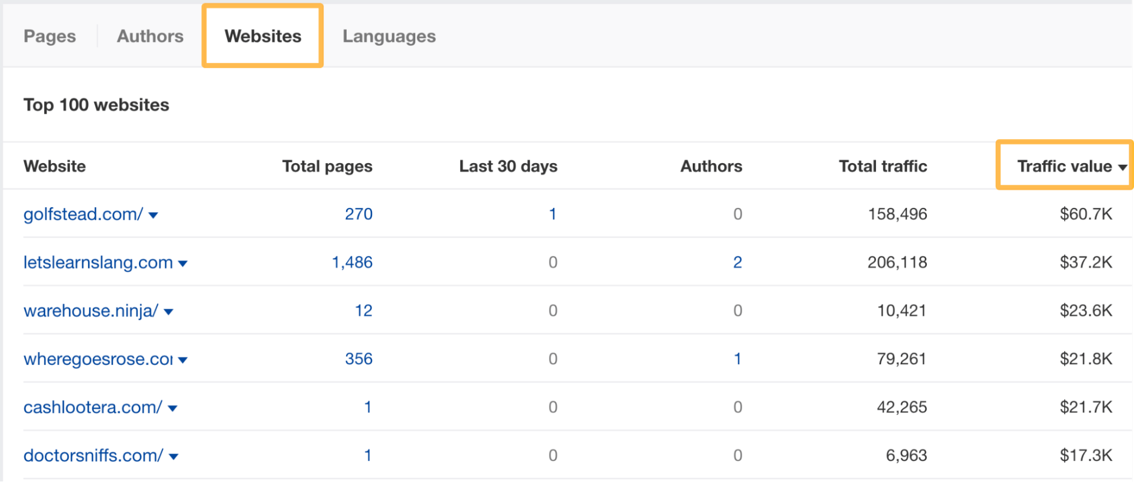Screen dimensions: 1134x482
Task: Open the letslearnslang.com website link
Action: pos(98,262)
